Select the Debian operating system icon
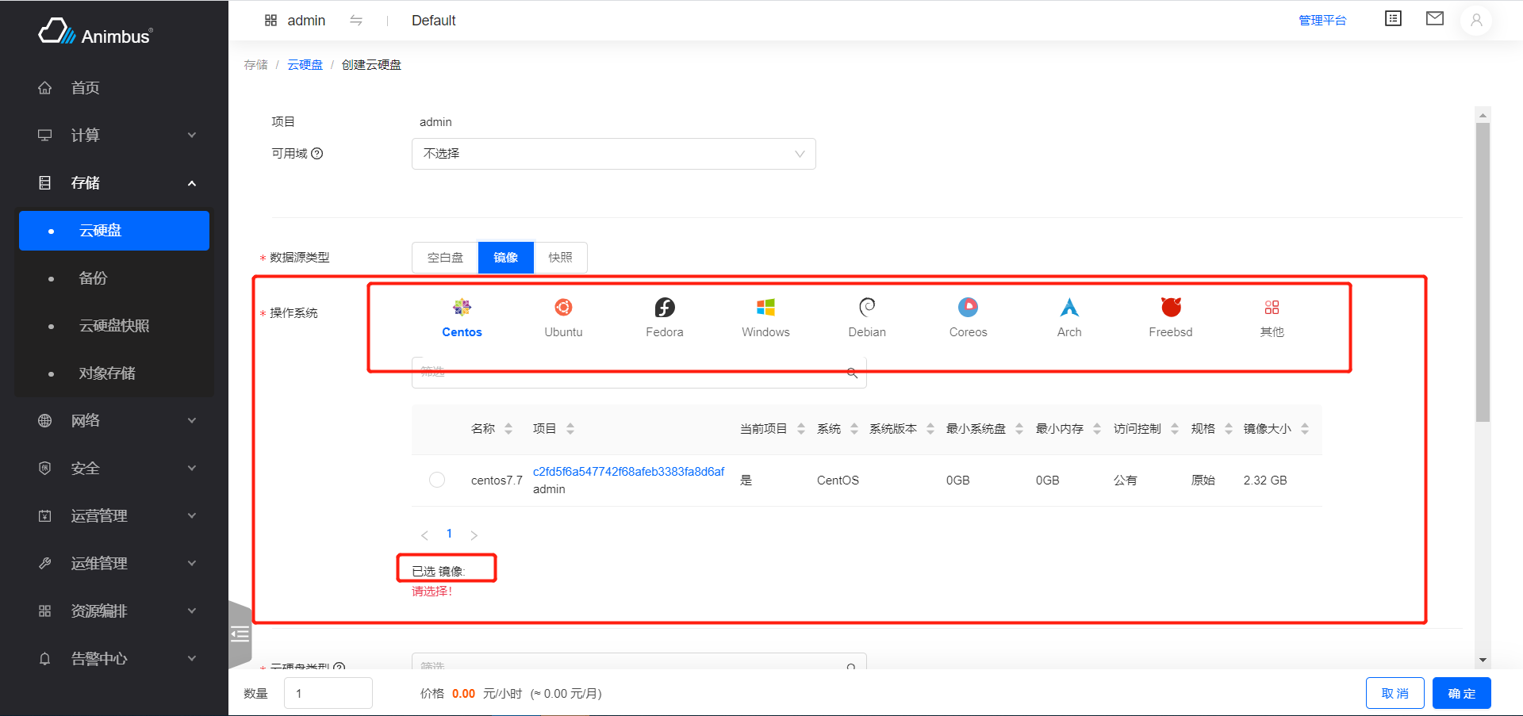This screenshot has width=1523, height=716. [x=866, y=316]
